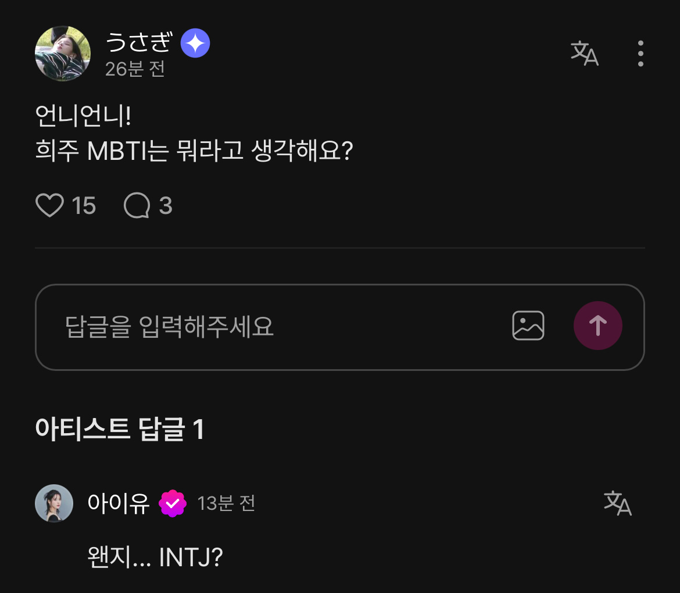This screenshot has height=593, width=680.
Task: Click the comment bubble icon
Action: point(137,206)
